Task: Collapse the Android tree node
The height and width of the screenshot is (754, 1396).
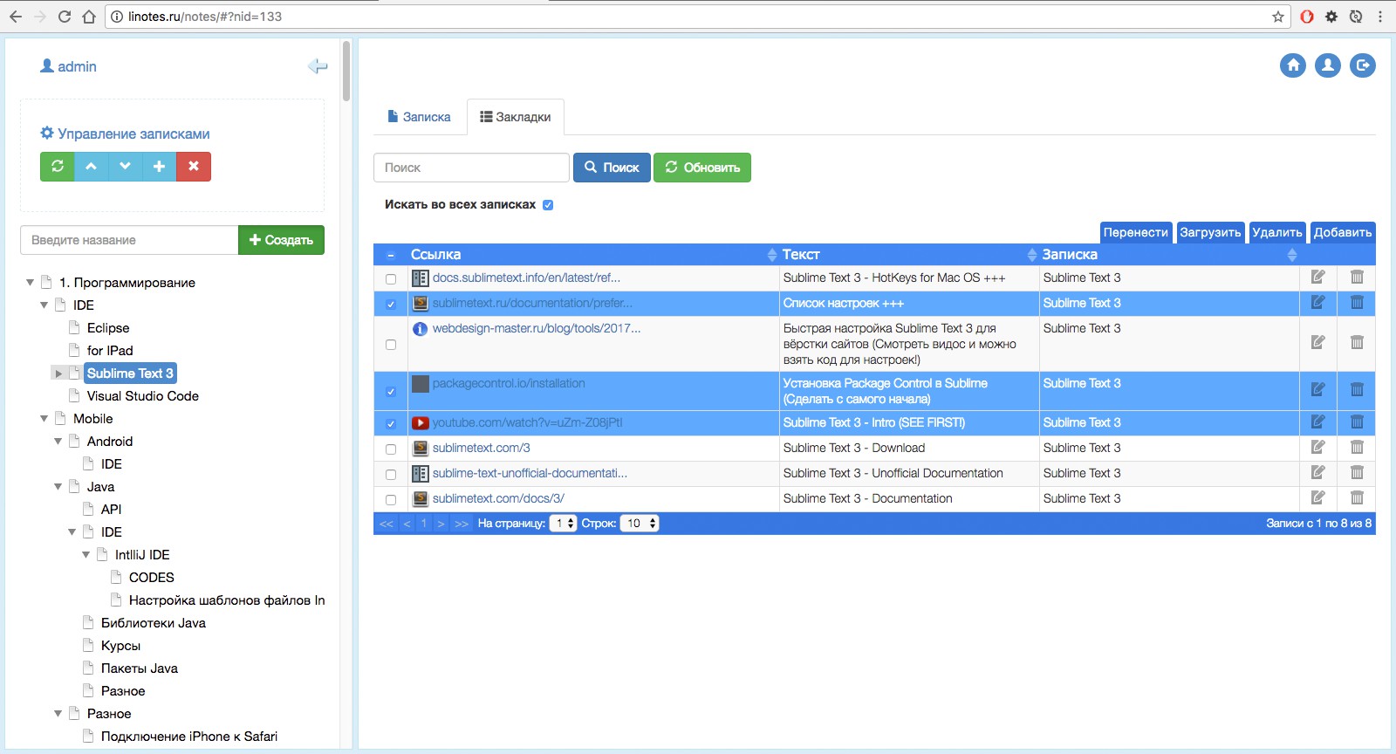Action: (x=58, y=442)
